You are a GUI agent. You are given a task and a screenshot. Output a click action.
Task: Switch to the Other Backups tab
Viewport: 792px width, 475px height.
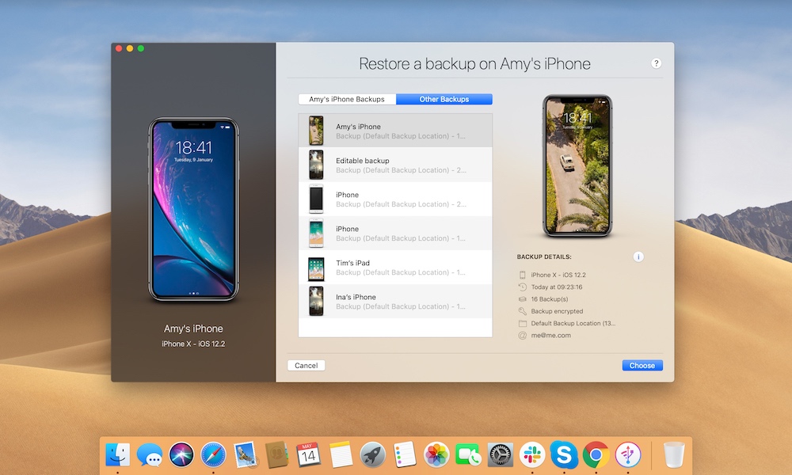[x=444, y=100]
